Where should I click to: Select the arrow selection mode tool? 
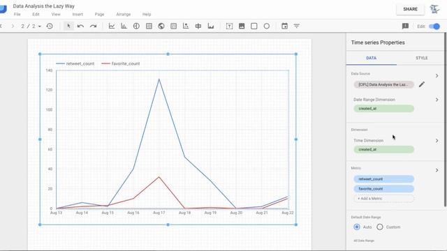tap(68, 26)
